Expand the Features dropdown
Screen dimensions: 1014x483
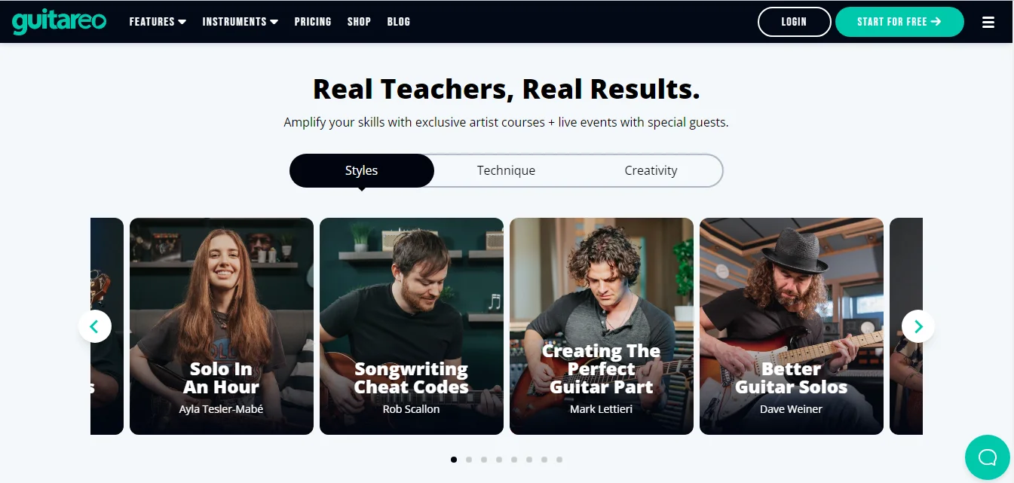158,22
